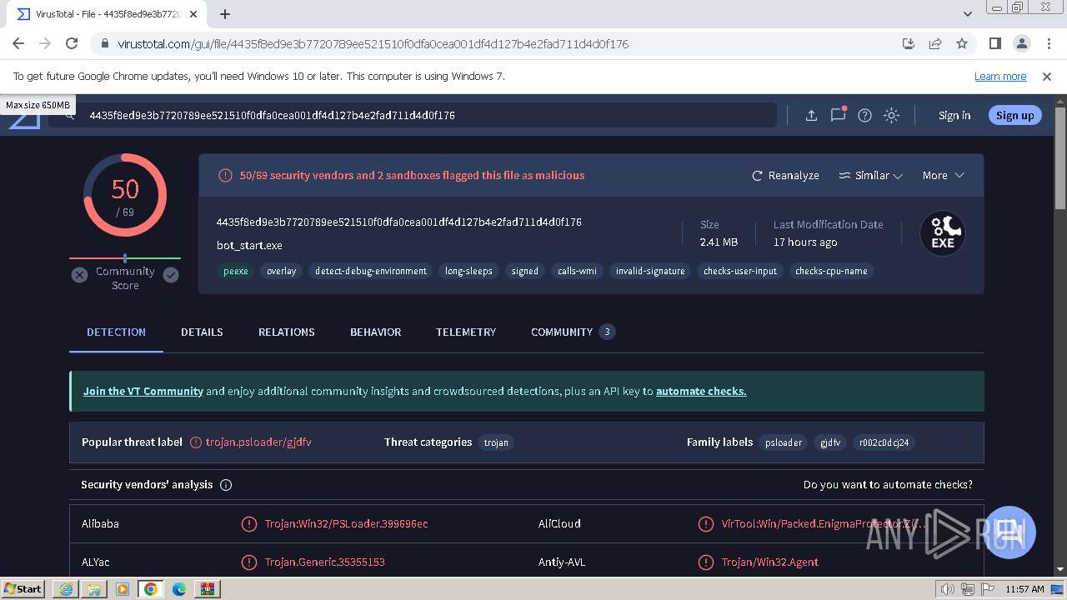Click the VirusTotal upload file icon
This screenshot has height=600, width=1067.
(x=811, y=116)
